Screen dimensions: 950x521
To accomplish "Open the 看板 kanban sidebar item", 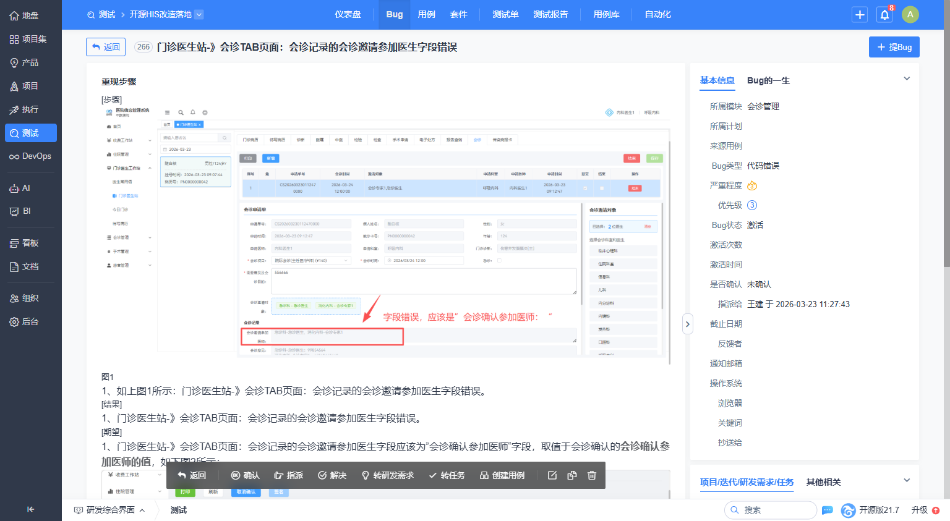I will tap(30, 243).
